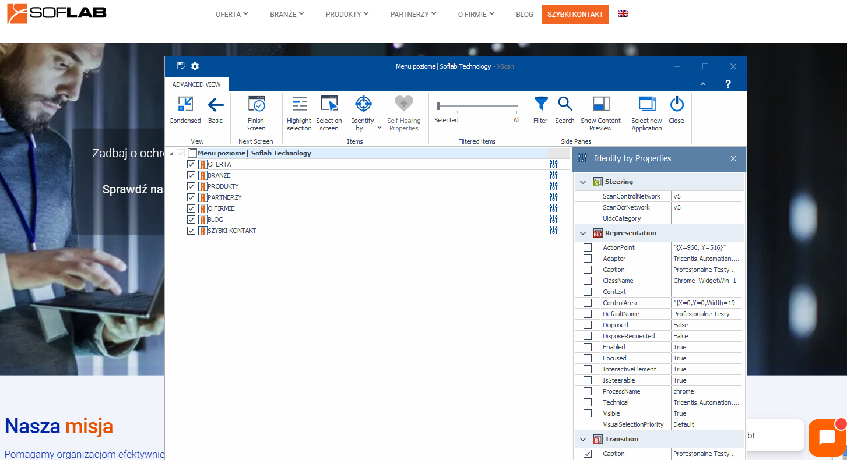The height and width of the screenshot is (460, 847).
Task: Open PARTNERZY in website navigation
Action: (414, 14)
